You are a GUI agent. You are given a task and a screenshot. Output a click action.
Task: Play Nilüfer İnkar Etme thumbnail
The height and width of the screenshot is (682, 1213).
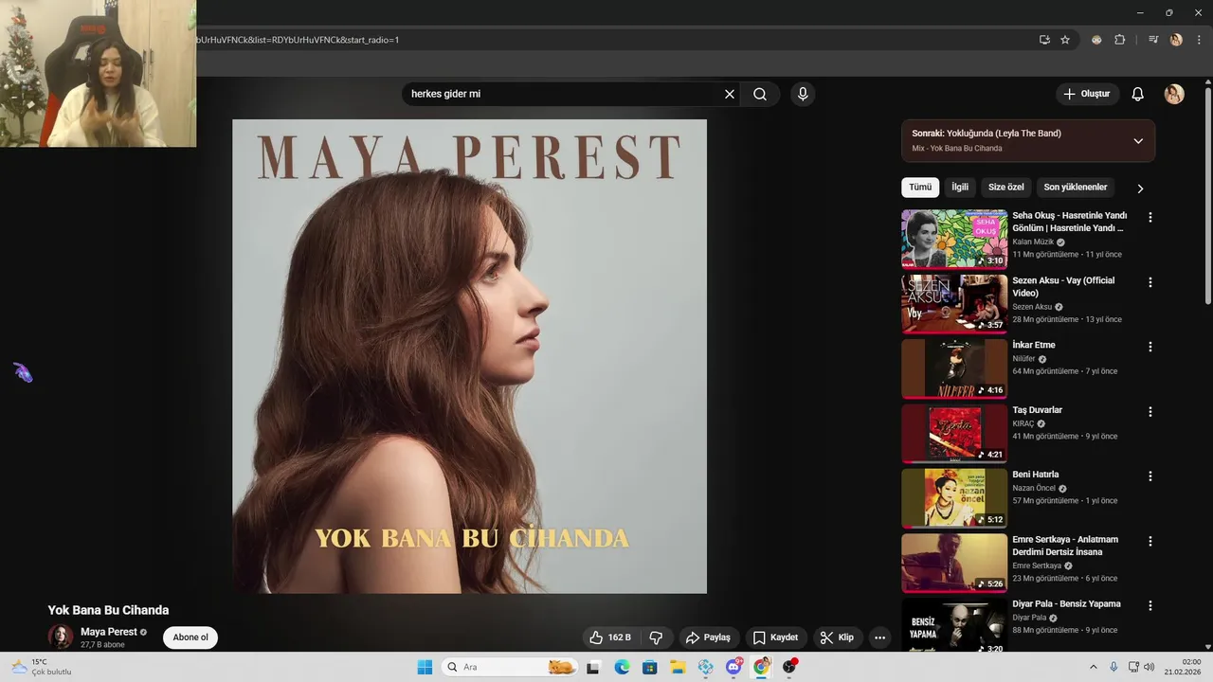tap(954, 368)
